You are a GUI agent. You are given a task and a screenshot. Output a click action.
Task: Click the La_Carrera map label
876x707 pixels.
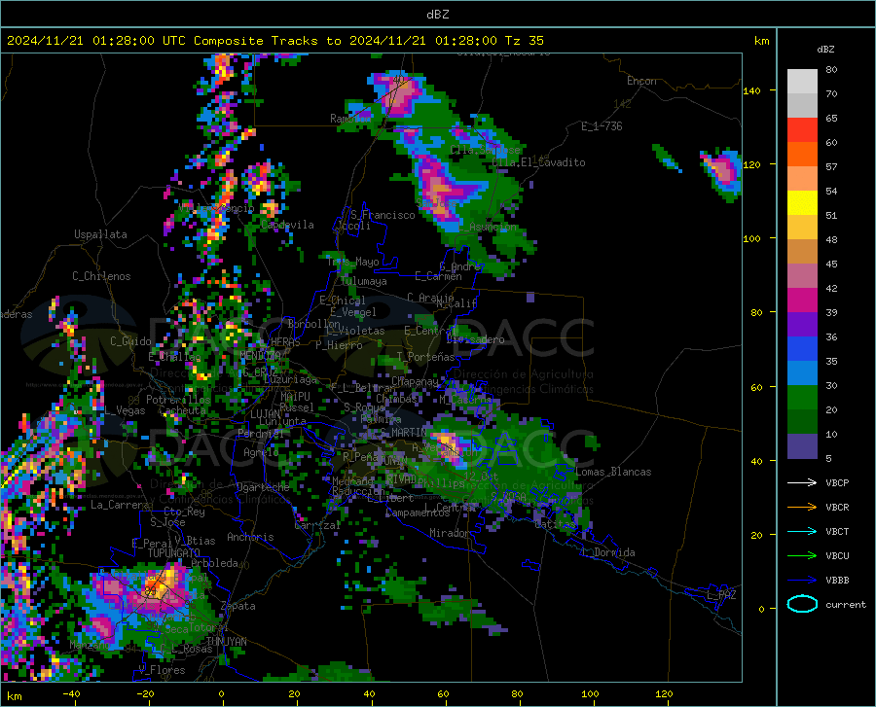pyautogui.click(x=120, y=505)
